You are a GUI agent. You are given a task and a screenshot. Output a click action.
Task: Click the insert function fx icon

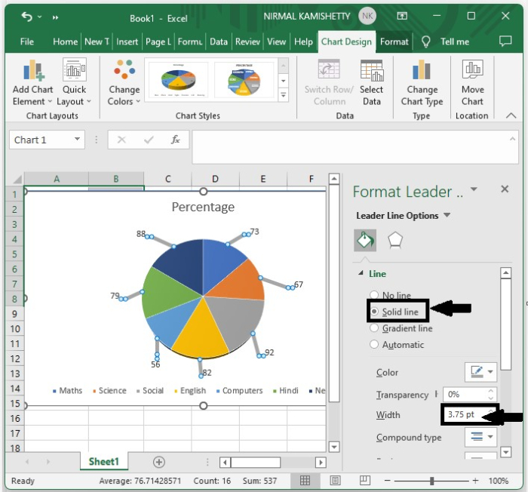click(x=175, y=140)
